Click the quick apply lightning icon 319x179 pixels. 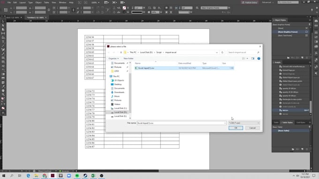312,10
